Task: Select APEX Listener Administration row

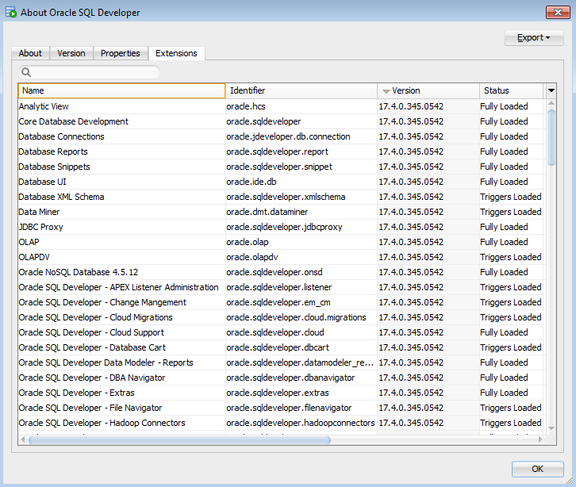Action: (x=281, y=287)
